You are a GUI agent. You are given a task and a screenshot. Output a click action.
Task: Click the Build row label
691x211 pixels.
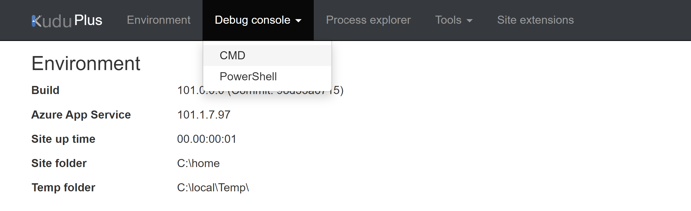[45, 90]
